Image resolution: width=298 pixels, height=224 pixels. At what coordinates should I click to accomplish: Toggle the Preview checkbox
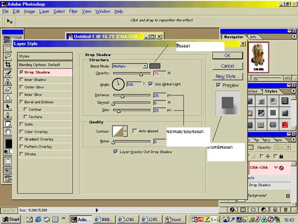[218, 85]
